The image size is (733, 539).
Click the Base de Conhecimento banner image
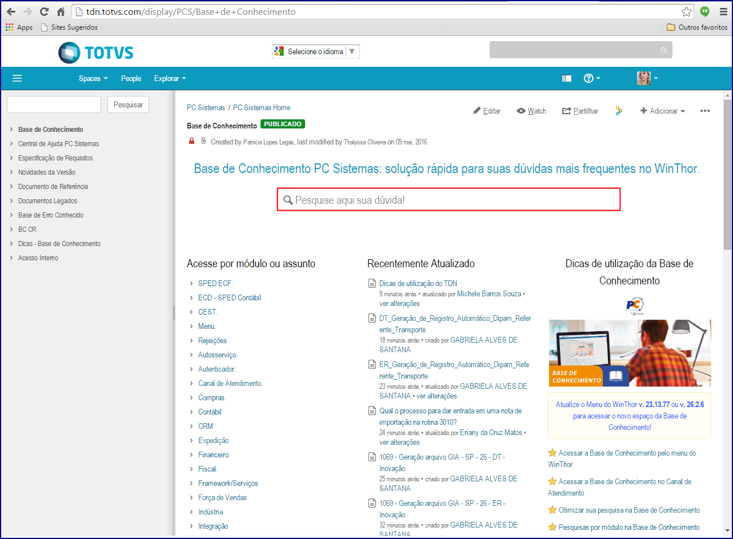[630, 353]
